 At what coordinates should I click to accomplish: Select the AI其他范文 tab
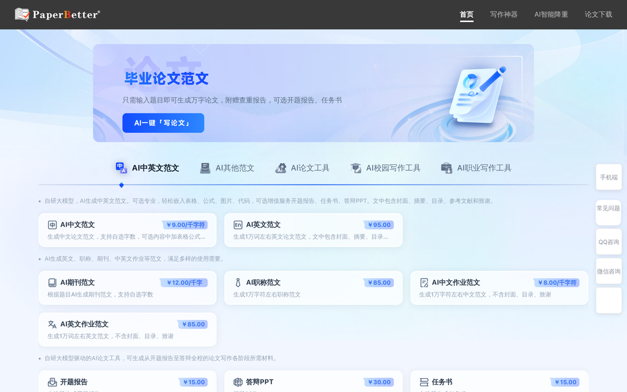pos(227,168)
